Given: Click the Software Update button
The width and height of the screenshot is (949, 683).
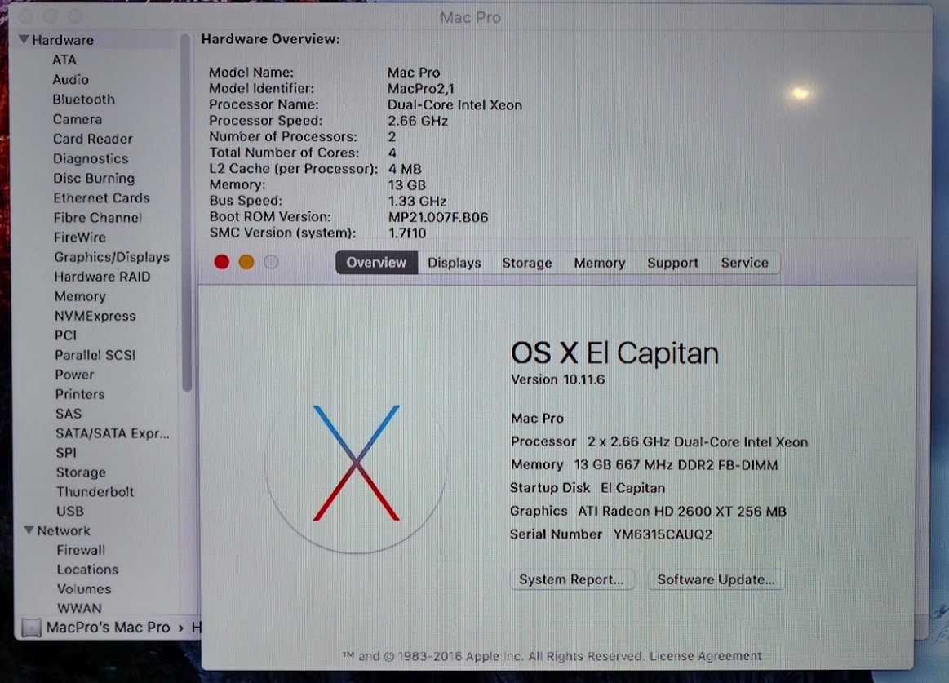Looking at the screenshot, I should tap(716, 579).
